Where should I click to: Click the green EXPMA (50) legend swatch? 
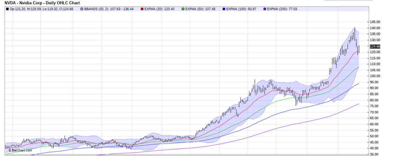[x=183, y=9]
